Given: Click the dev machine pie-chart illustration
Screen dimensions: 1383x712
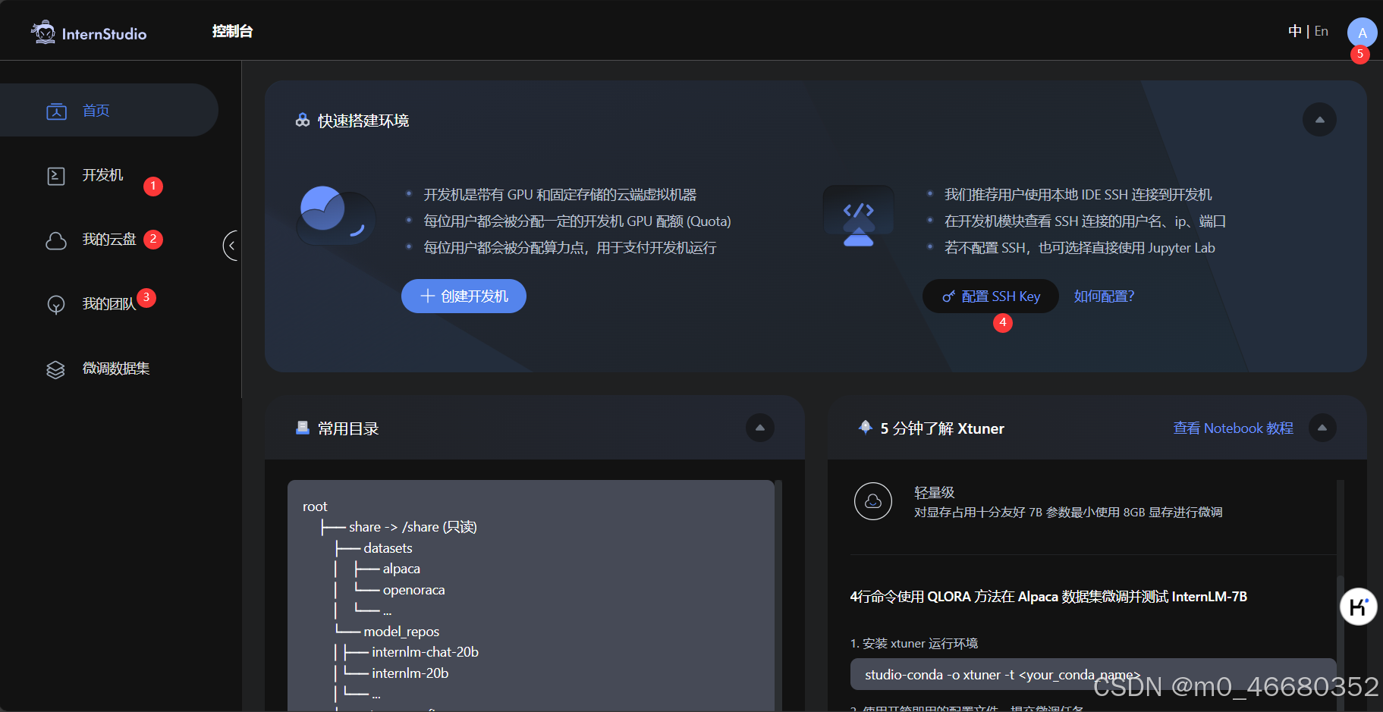Looking at the screenshot, I should click(x=335, y=215).
